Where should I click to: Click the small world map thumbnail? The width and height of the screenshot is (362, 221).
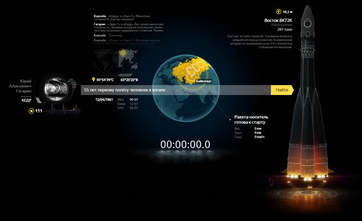[116, 62]
